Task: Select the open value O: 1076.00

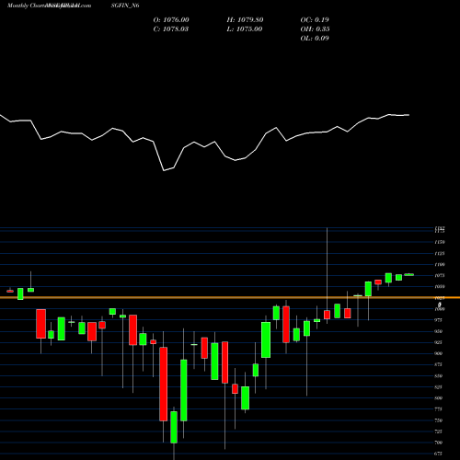Action: pyautogui.click(x=171, y=20)
